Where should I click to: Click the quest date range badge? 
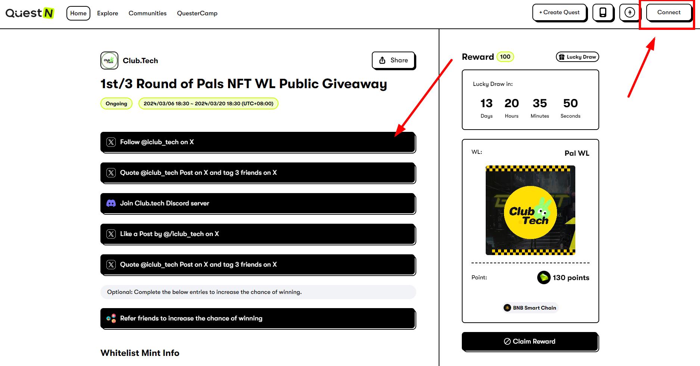pyautogui.click(x=208, y=103)
